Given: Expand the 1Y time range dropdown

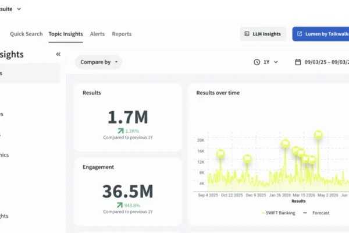Looking at the screenshot, I should coord(266,62).
